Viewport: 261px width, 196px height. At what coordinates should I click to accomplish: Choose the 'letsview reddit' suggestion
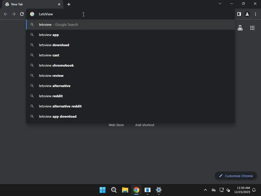click(130, 96)
